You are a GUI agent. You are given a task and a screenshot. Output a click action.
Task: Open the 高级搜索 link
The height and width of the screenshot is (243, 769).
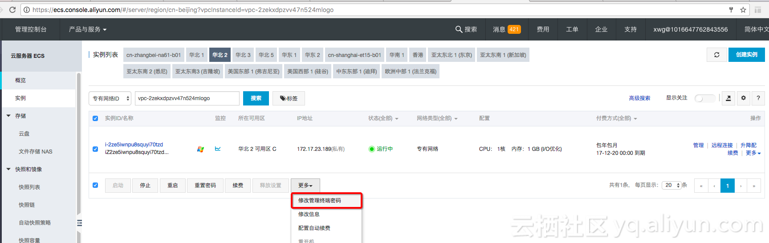pyautogui.click(x=639, y=98)
